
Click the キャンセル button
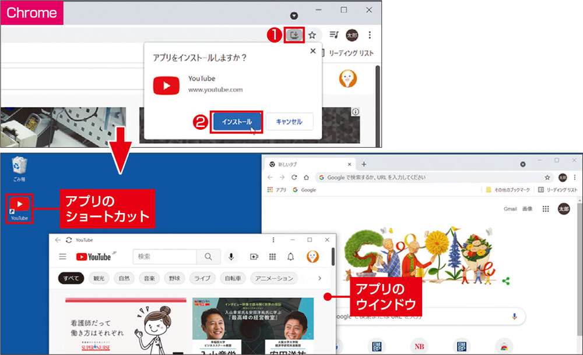289,122
